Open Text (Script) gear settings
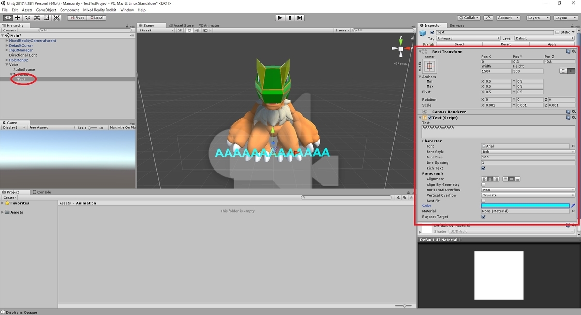Screen dimensions: 581x315 point(574,117)
